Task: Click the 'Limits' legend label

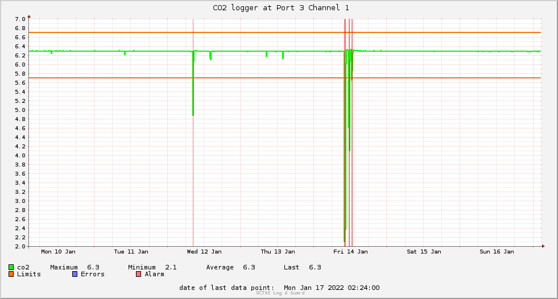Action: tap(29, 274)
